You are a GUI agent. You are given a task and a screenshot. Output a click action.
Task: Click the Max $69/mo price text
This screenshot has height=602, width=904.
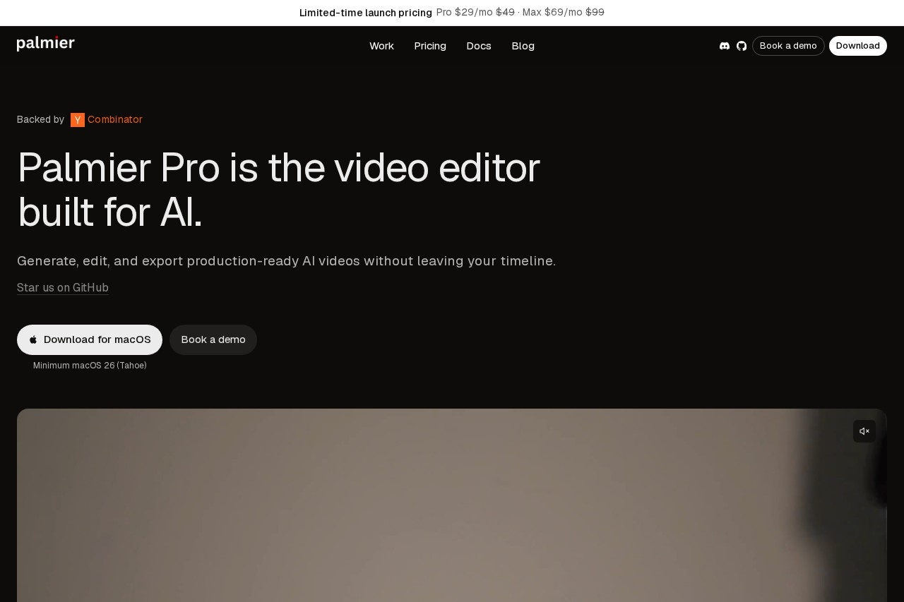pos(552,12)
